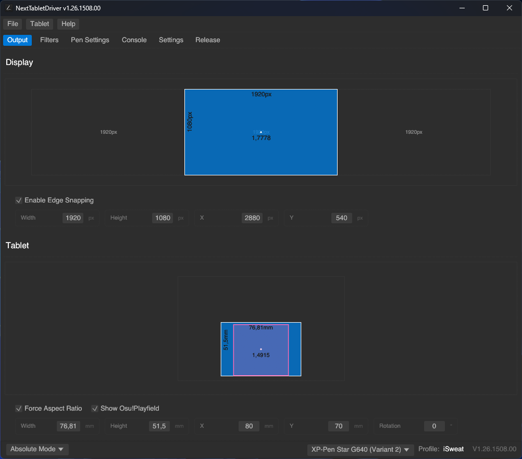Edit the tablet Width field 76,81
522x459 pixels.
pos(68,426)
